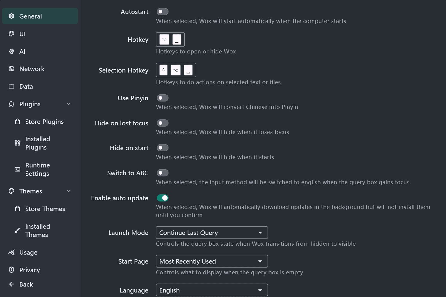Toggle Hide on lost focus on
This screenshot has height=297, width=446.
coord(163,123)
